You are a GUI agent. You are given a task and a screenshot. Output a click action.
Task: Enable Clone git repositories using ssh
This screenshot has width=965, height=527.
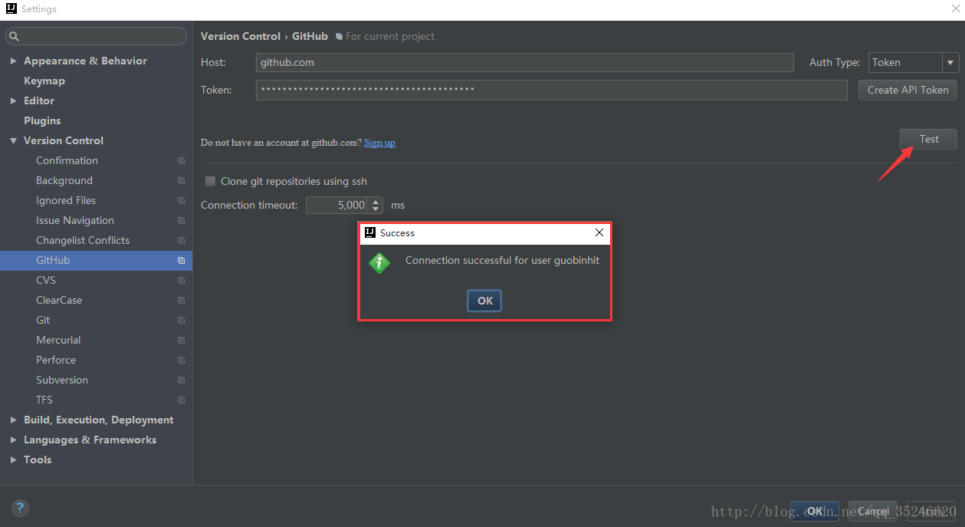pos(210,182)
